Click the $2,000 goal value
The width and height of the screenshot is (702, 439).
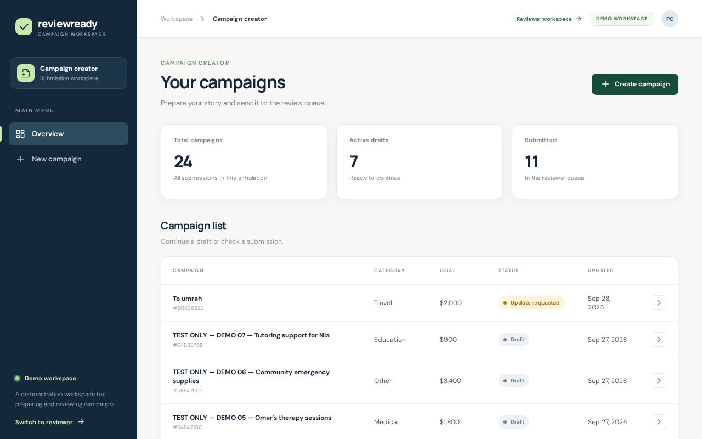(451, 303)
